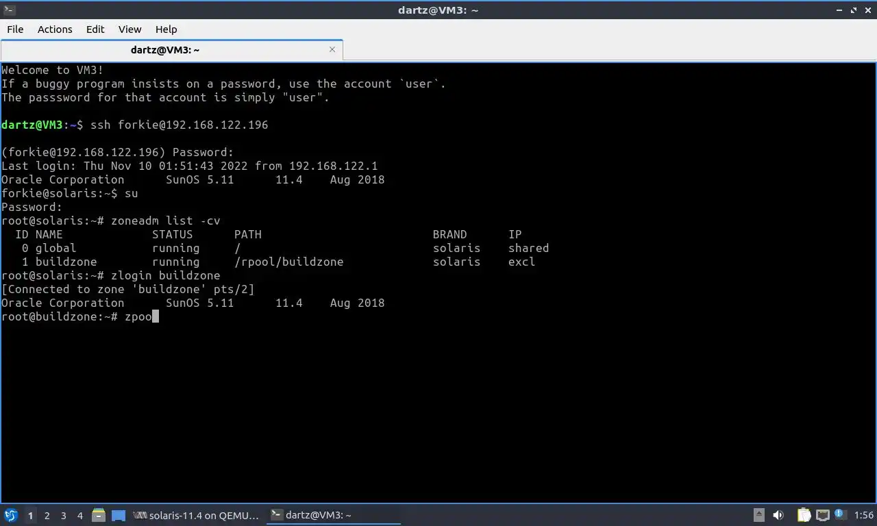Click the 'Last login: Thu Nov 10' line
The width and height of the screenshot is (877, 526).
click(x=190, y=166)
